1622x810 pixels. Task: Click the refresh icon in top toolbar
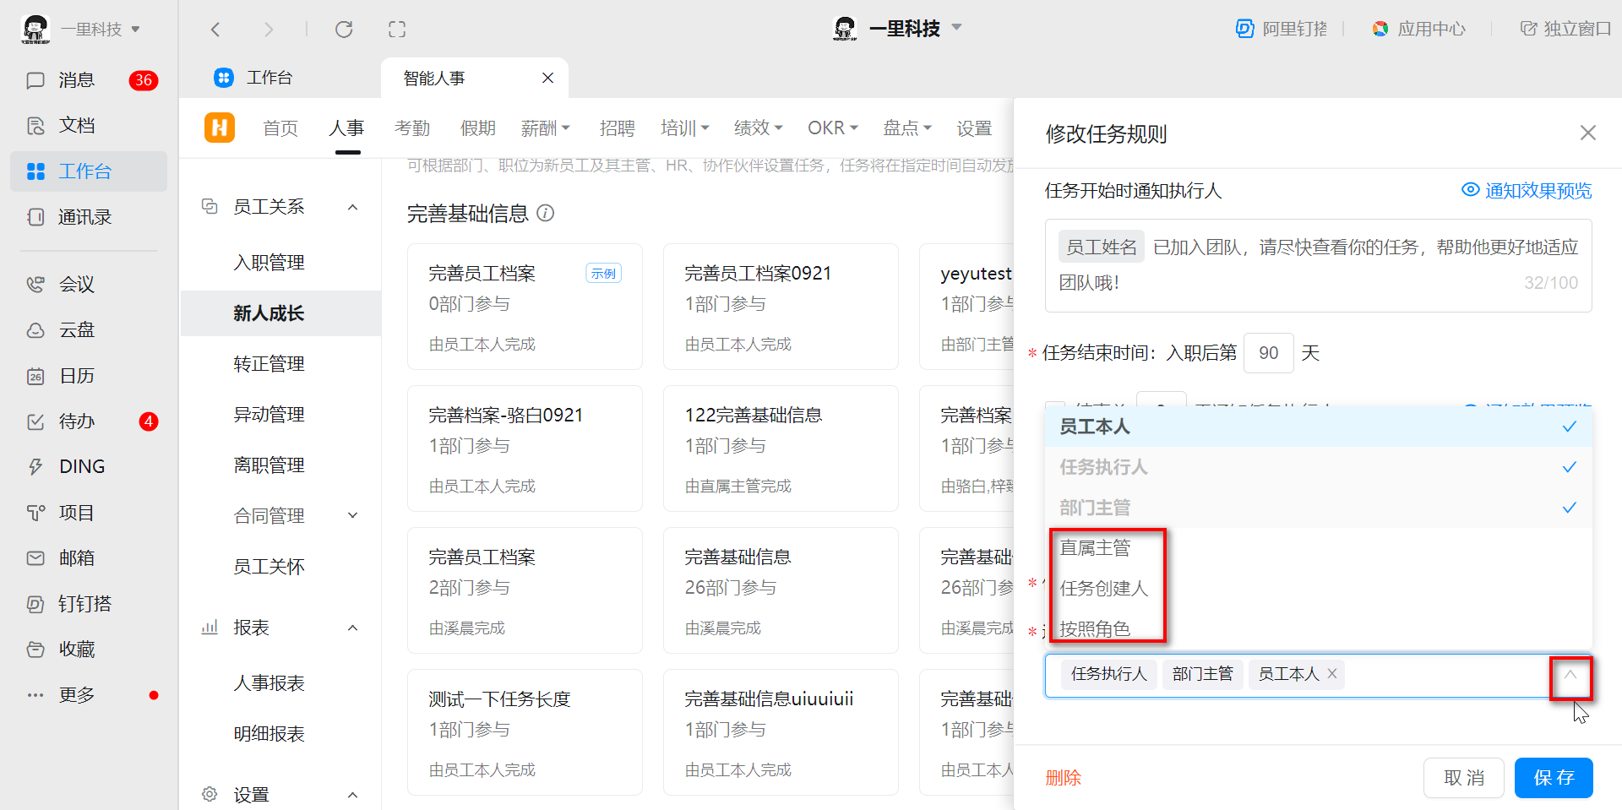coord(343,30)
